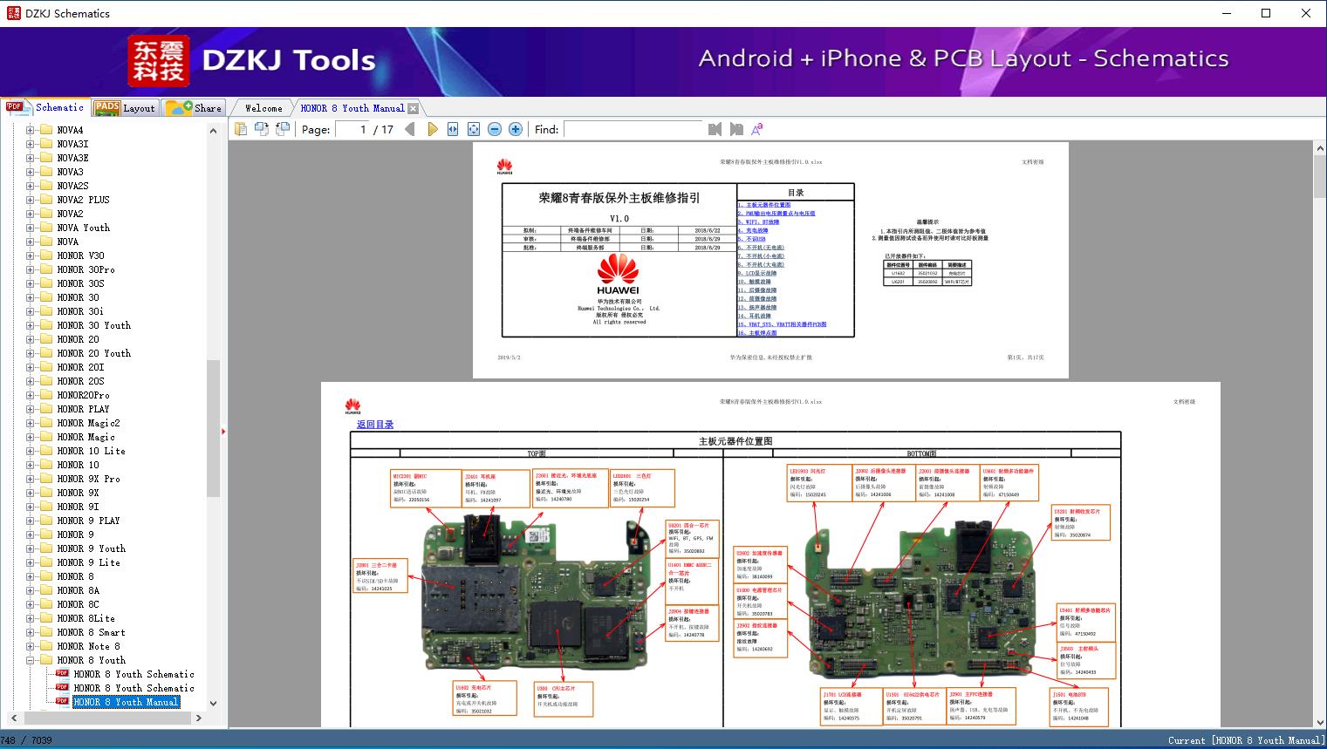The height and width of the screenshot is (749, 1327).
Task: Click the HONOR 8 Smart folder icon
Action: coord(46,632)
